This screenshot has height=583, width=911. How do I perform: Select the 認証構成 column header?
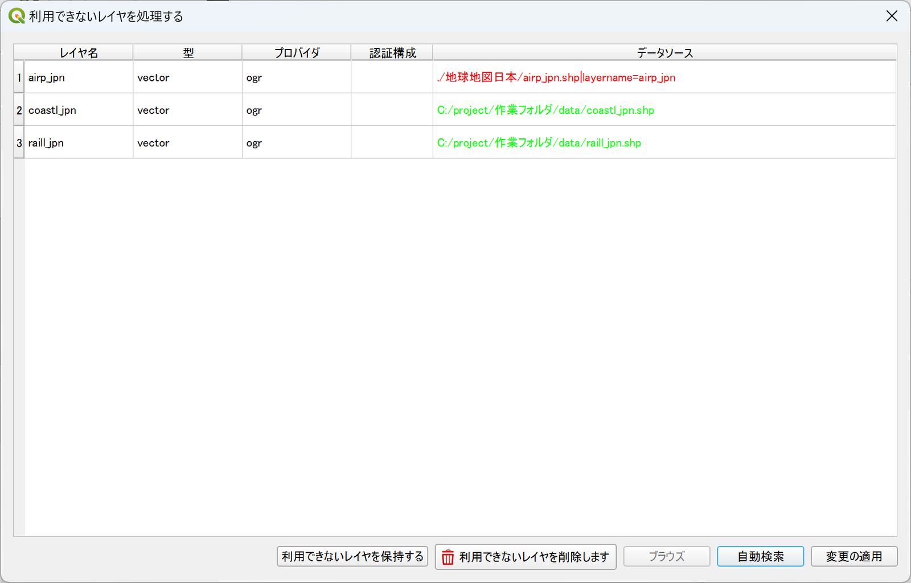(392, 52)
